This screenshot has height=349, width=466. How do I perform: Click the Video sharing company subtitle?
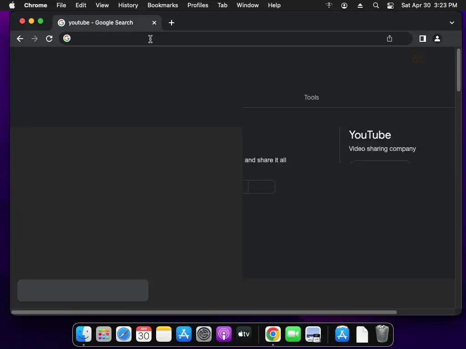pos(382,149)
